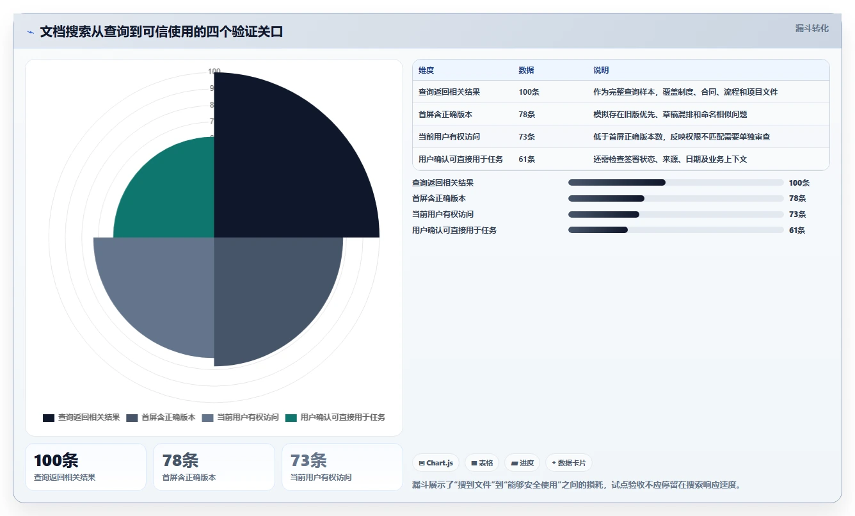Click legend label 当前用户有权访问

pos(248,417)
